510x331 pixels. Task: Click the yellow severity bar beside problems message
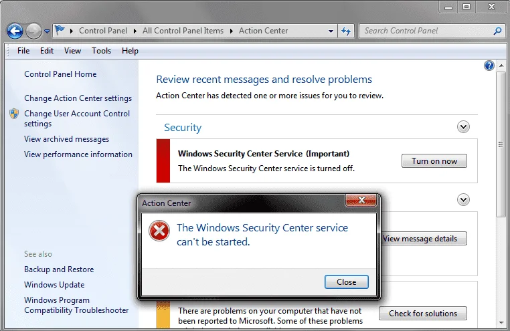click(x=163, y=314)
